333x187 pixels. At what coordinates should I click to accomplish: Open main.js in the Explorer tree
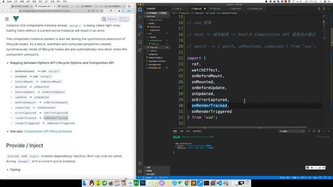[x=153, y=51]
